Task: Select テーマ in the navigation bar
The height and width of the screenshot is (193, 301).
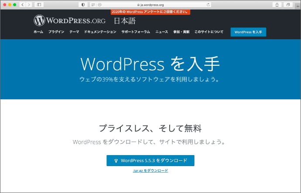Action: [x=74, y=32]
